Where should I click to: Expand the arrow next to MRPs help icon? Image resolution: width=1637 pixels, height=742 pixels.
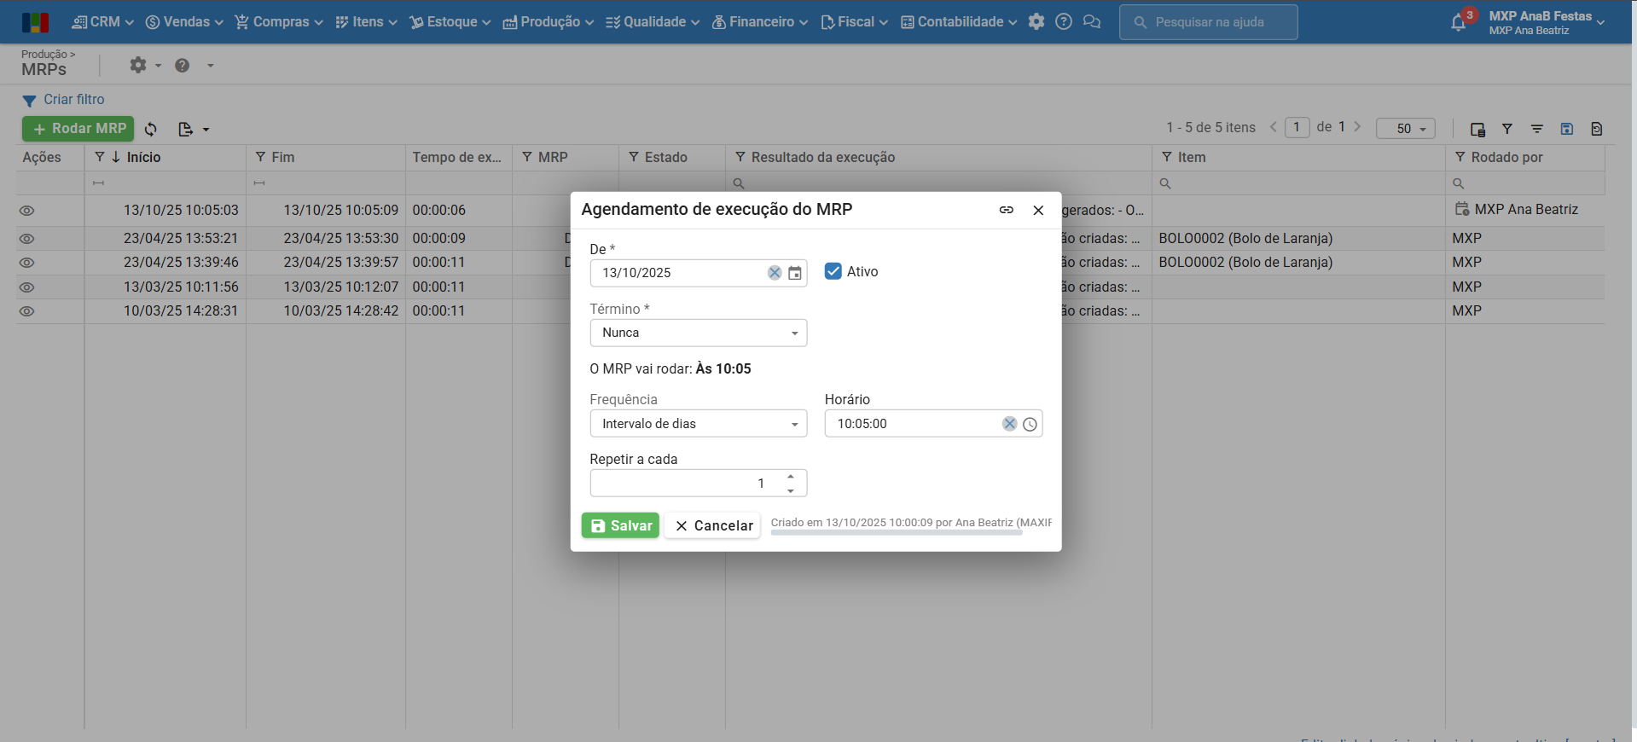(x=211, y=66)
